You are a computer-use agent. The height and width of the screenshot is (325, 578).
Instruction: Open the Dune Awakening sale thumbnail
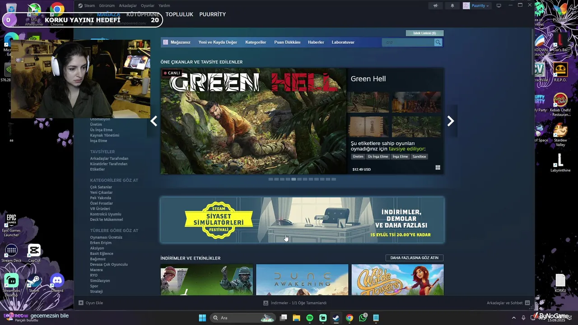click(x=302, y=279)
